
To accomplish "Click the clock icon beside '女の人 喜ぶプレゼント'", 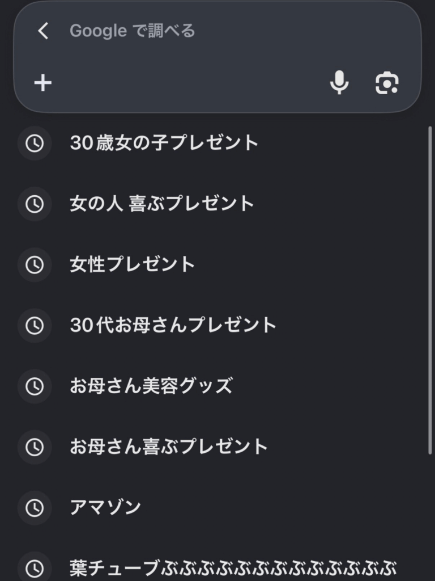I will [x=35, y=204].
